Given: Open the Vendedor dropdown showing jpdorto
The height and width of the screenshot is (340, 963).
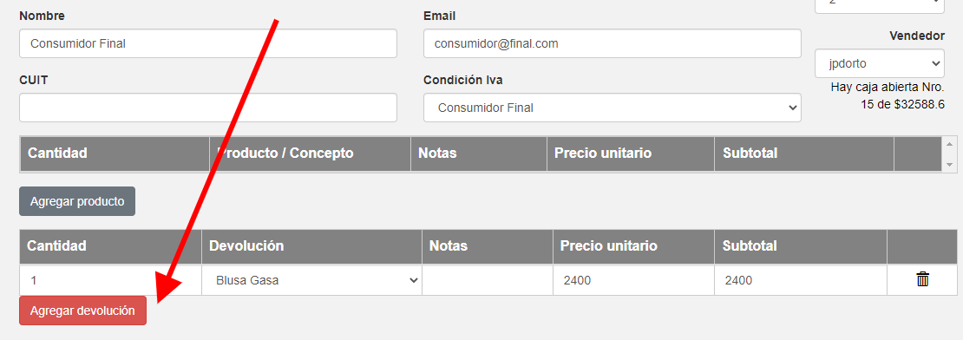Looking at the screenshot, I should [x=880, y=63].
